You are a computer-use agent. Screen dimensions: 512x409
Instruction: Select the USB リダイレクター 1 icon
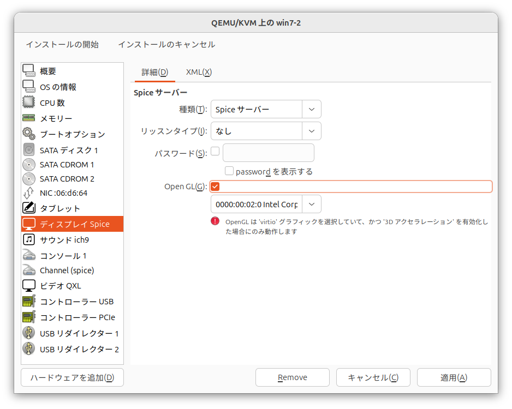coord(29,333)
